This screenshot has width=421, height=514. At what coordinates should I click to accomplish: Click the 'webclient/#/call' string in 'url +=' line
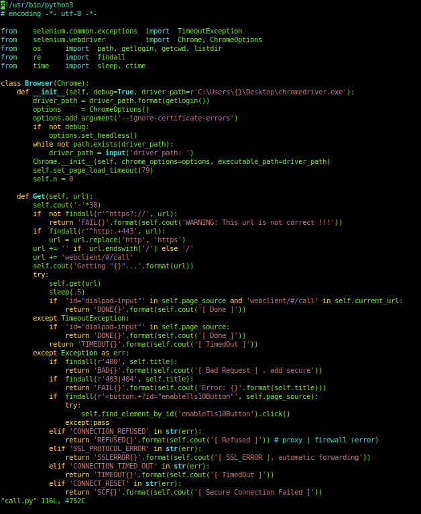tap(97, 257)
